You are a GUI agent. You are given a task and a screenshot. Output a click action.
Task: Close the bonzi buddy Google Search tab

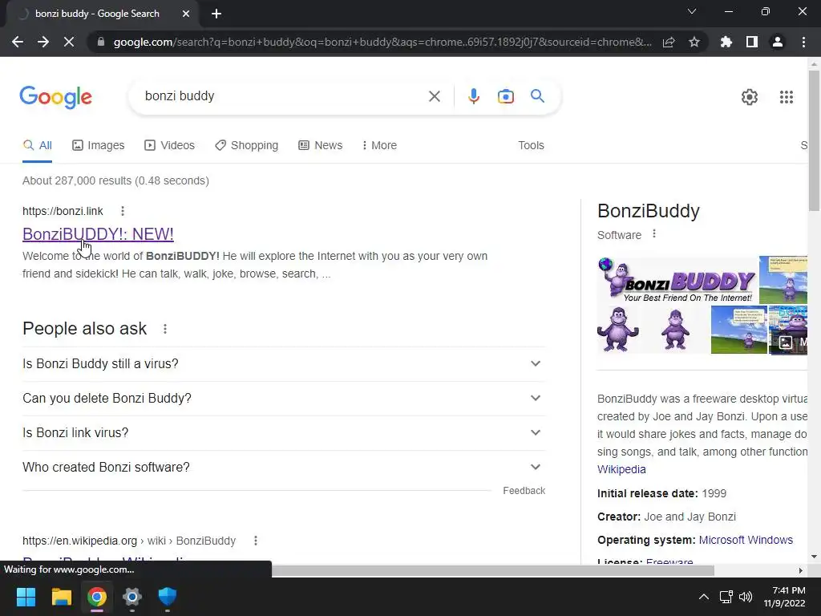click(186, 14)
